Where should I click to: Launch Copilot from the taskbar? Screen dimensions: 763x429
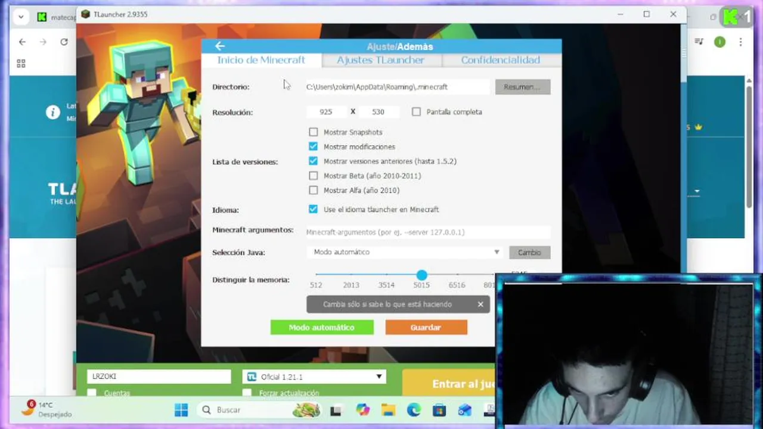click(362, 410)
